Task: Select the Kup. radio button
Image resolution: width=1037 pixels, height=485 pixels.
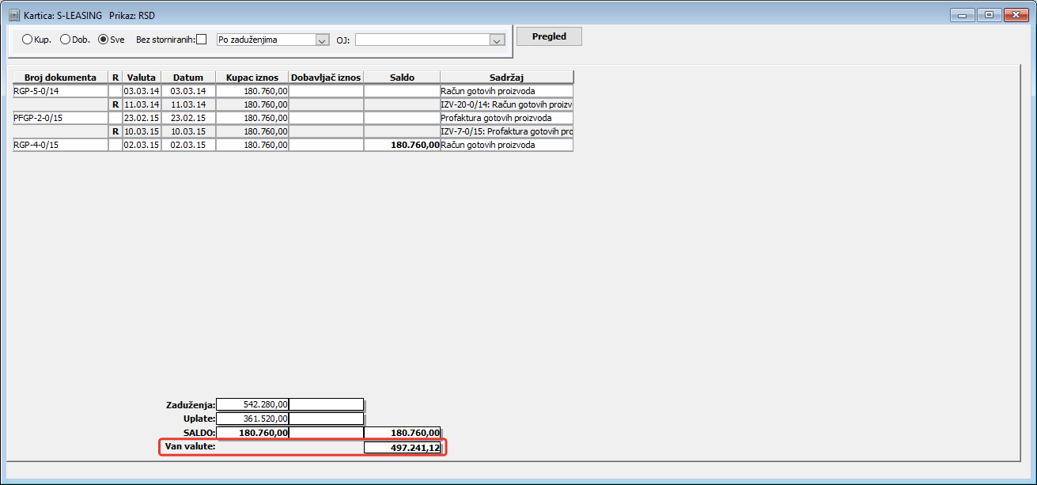Action: click(x=28, y=40)
